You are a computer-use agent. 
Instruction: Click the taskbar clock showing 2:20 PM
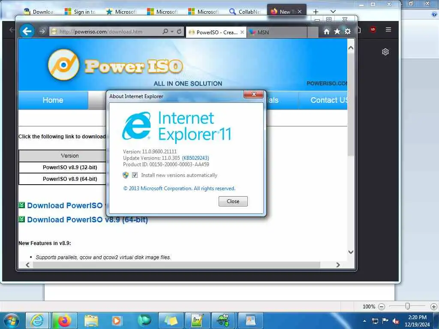point(417,321)
